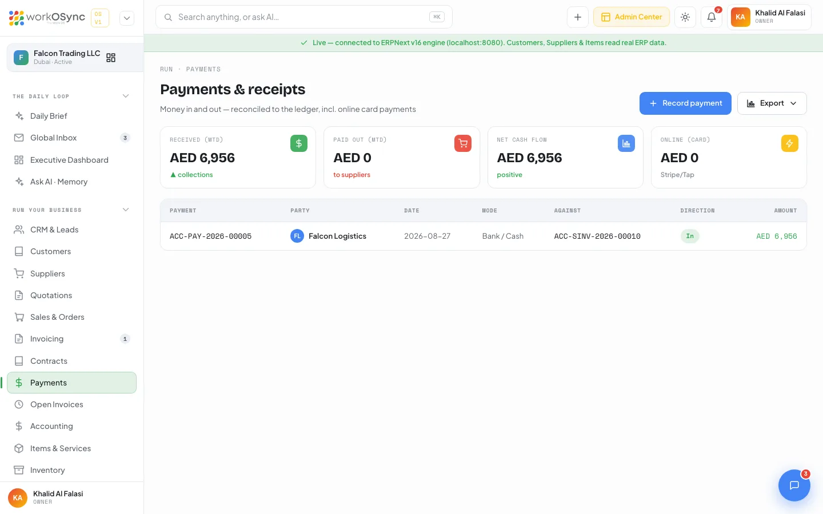The width and height of the screenshot is (823, 514).
Task: Click the Record payment button
Action: 685,103
